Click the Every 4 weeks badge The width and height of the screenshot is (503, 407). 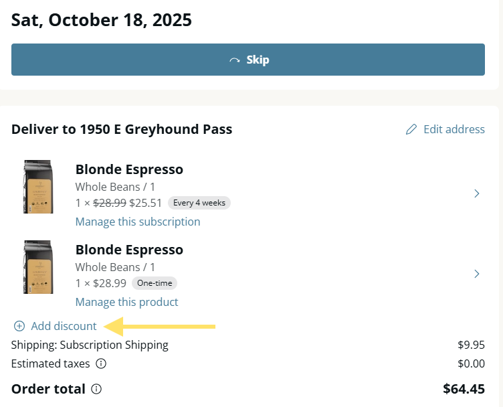(x=199, y=203)
